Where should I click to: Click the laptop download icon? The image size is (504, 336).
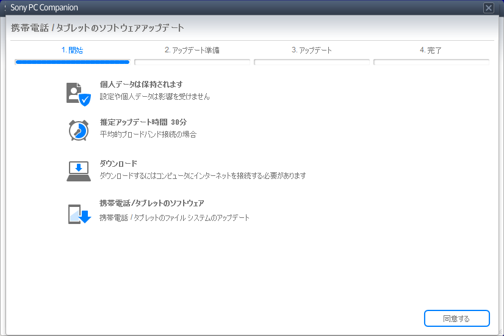click(x=79, y=171)
